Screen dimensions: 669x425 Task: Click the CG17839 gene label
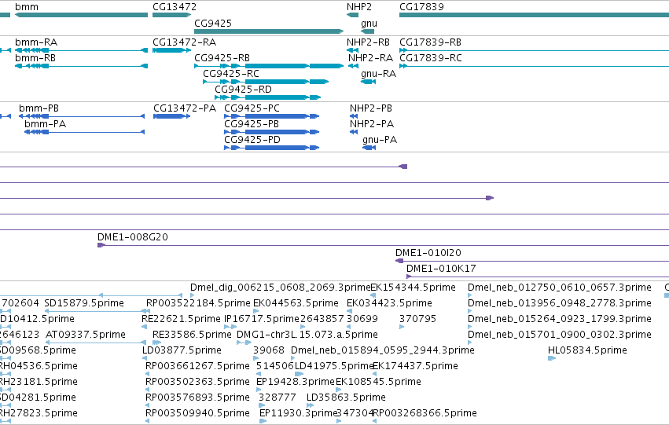click(421, 7)
